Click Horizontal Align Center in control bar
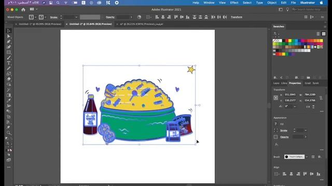 (x=163, y=17)
